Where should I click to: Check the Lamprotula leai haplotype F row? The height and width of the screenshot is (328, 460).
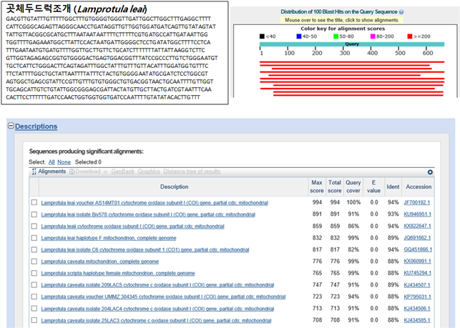(x=34, y=238)
